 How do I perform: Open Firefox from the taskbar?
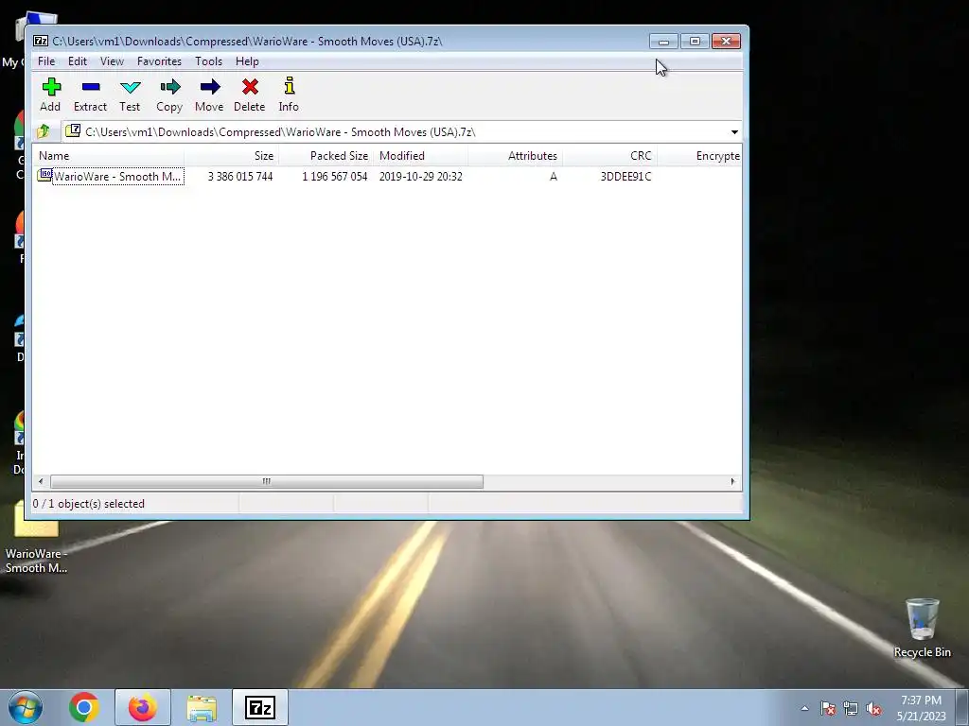pos(142,707)
